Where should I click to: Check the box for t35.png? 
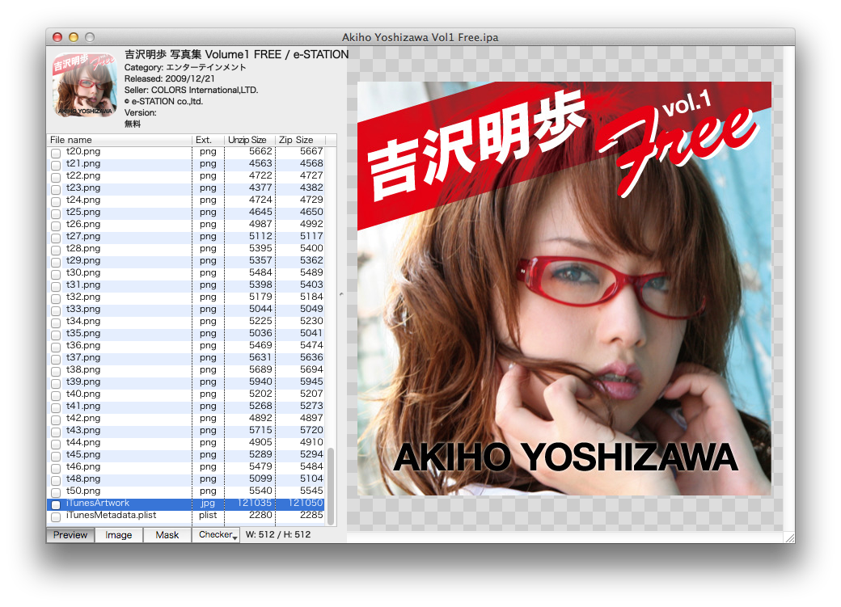pyautogui.click(x=56, y=335)
